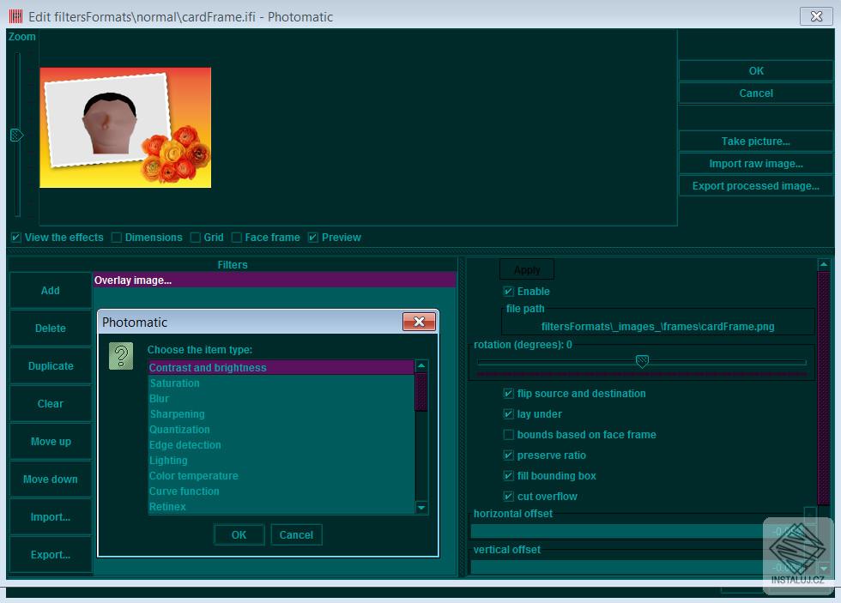The image size is (841, 603).
Task: Click the file path field for cardFrame.png
Action: click(x=657, y=327)
